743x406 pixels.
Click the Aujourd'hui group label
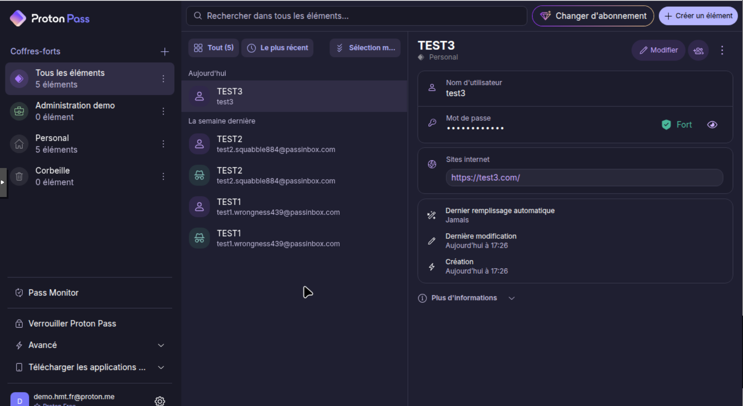tap(207, 74)
